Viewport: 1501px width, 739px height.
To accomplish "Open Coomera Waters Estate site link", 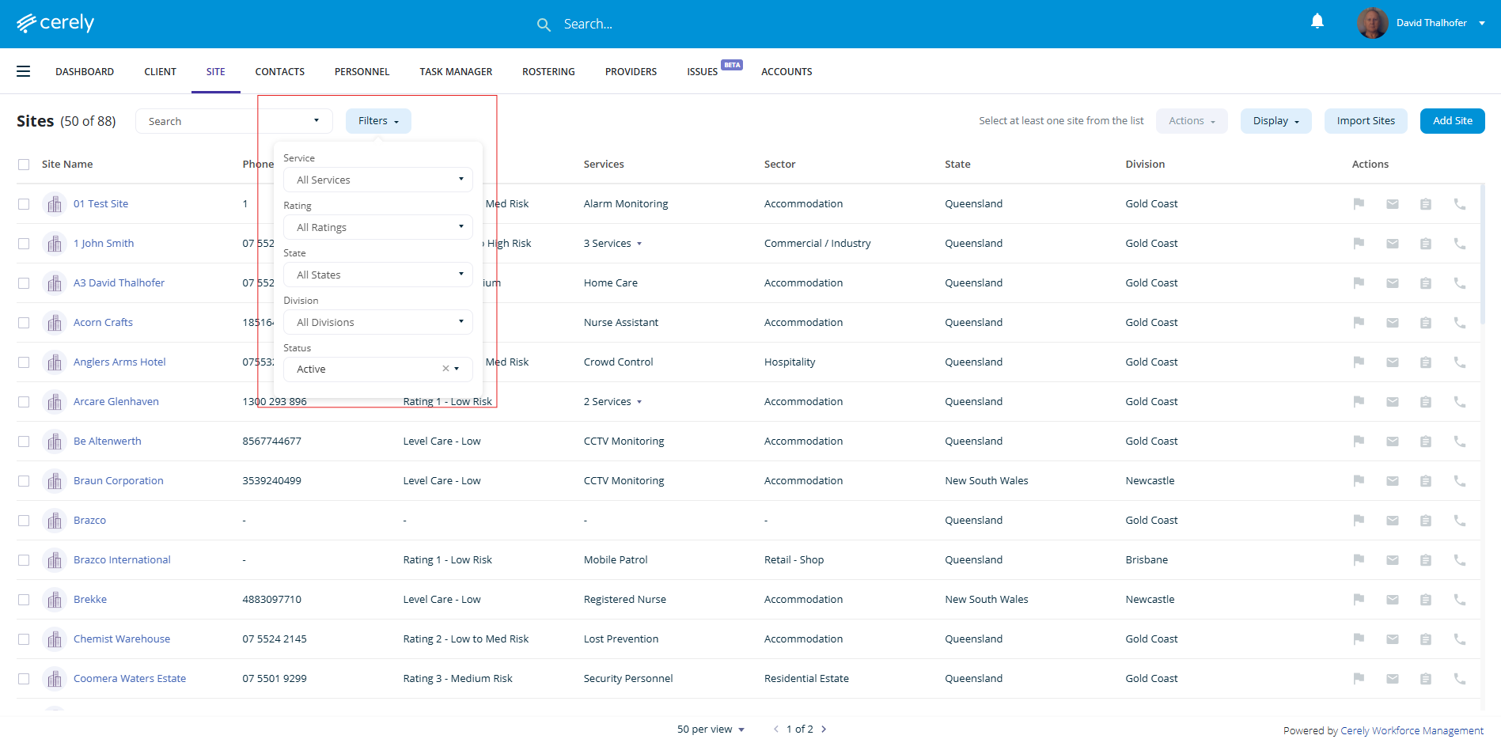I will pos(130,679).
